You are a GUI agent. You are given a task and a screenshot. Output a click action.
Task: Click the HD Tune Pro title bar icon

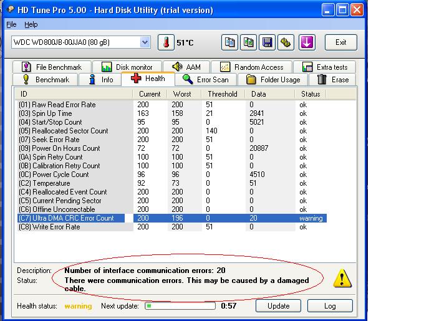[x=11, y=10]
